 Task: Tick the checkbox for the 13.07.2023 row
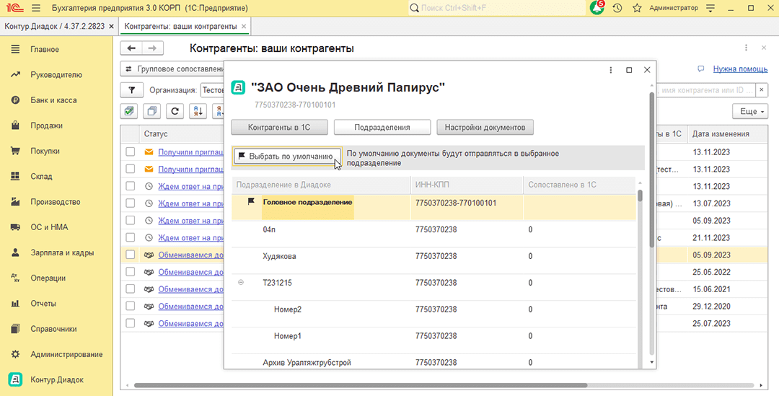tap(130, 203)
